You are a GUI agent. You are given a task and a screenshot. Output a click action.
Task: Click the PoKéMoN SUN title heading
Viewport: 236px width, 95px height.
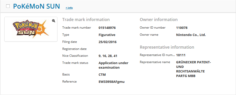pyautogui.click(x=36, y=6)
